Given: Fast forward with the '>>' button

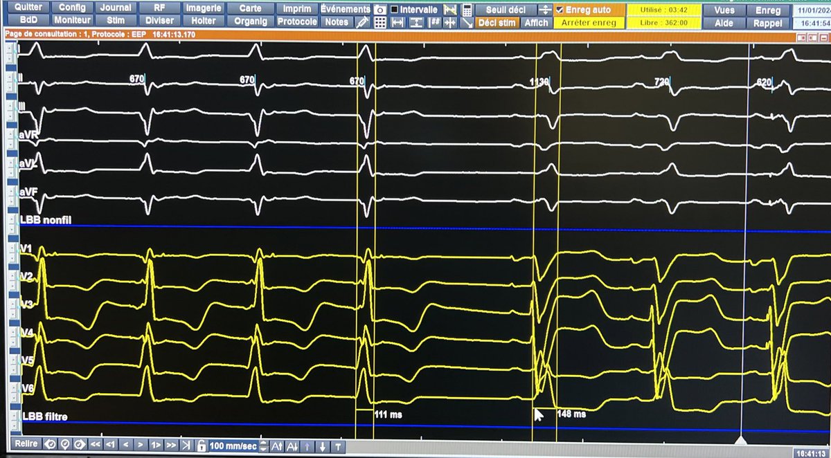Looking at the screenshot, I should (171, 445).
